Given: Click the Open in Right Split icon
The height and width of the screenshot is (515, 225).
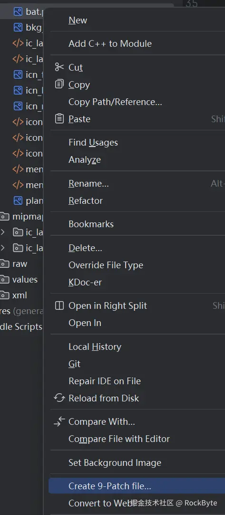Looking at the screenshot, I should tap(59, 305).
